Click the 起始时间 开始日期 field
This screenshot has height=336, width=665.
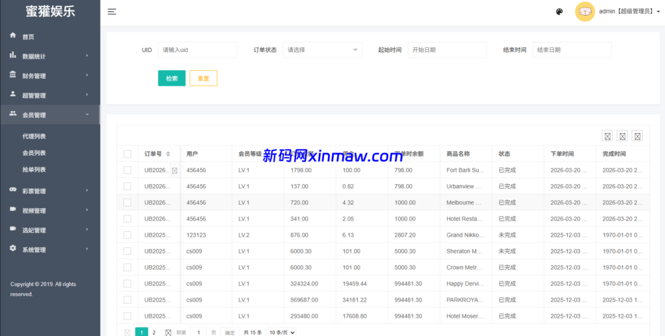click(447, 49)
